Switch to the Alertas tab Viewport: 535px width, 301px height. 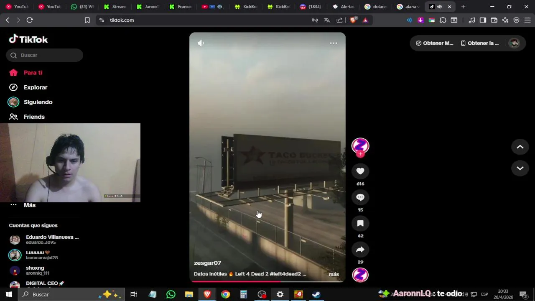coord(343,7)
